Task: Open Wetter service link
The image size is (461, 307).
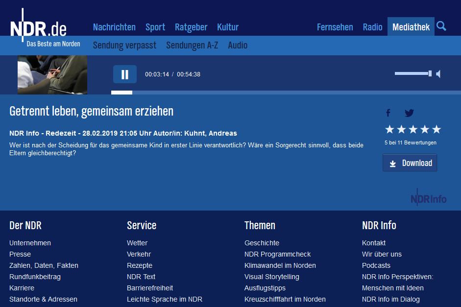Action: click(137, 243)
